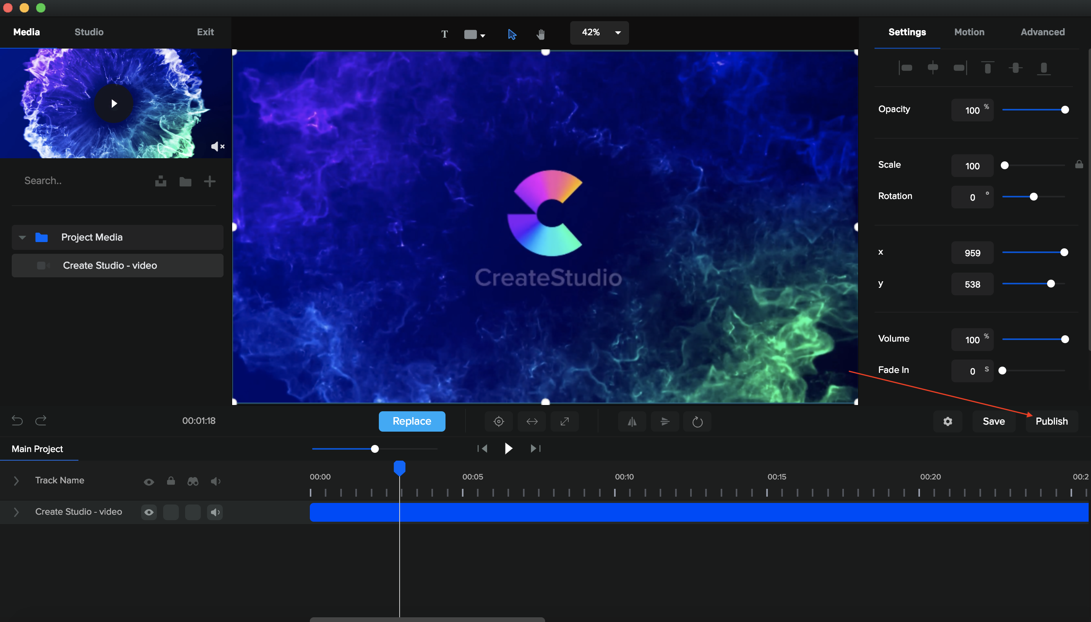Click the Scale value field
The image size is (1091, 622).
(972, 166)
